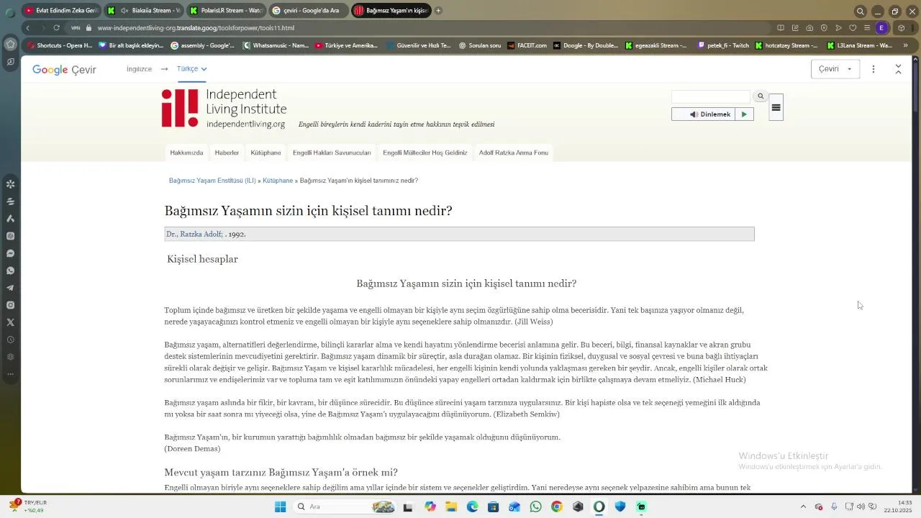Screen dimensions: 921x518
Task: Open Google Translate three-dot options
Action: (x=874, y=69)
